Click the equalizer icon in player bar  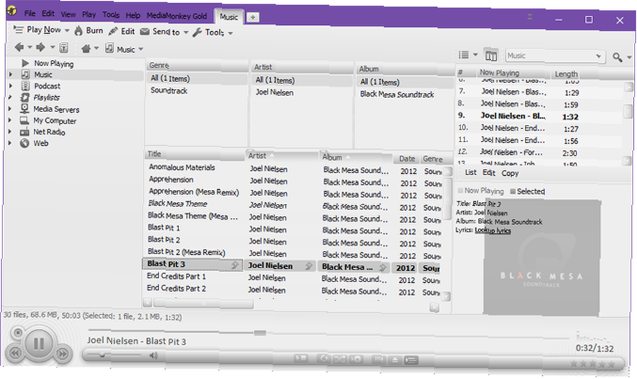point(378,359)
